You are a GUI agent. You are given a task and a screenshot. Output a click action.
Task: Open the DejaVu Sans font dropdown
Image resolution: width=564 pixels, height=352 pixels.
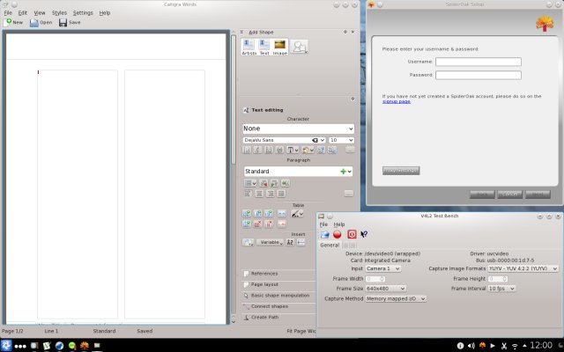point(280,140)
